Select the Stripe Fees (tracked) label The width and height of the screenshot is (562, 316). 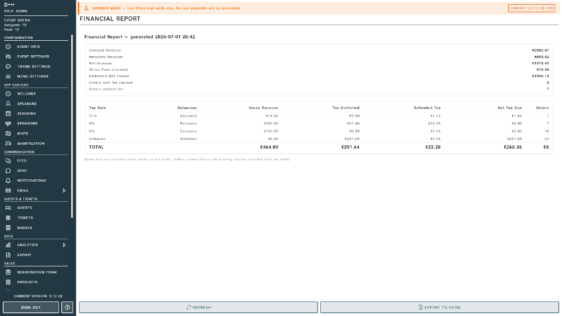pyautogui.click(x=108, y=70)
